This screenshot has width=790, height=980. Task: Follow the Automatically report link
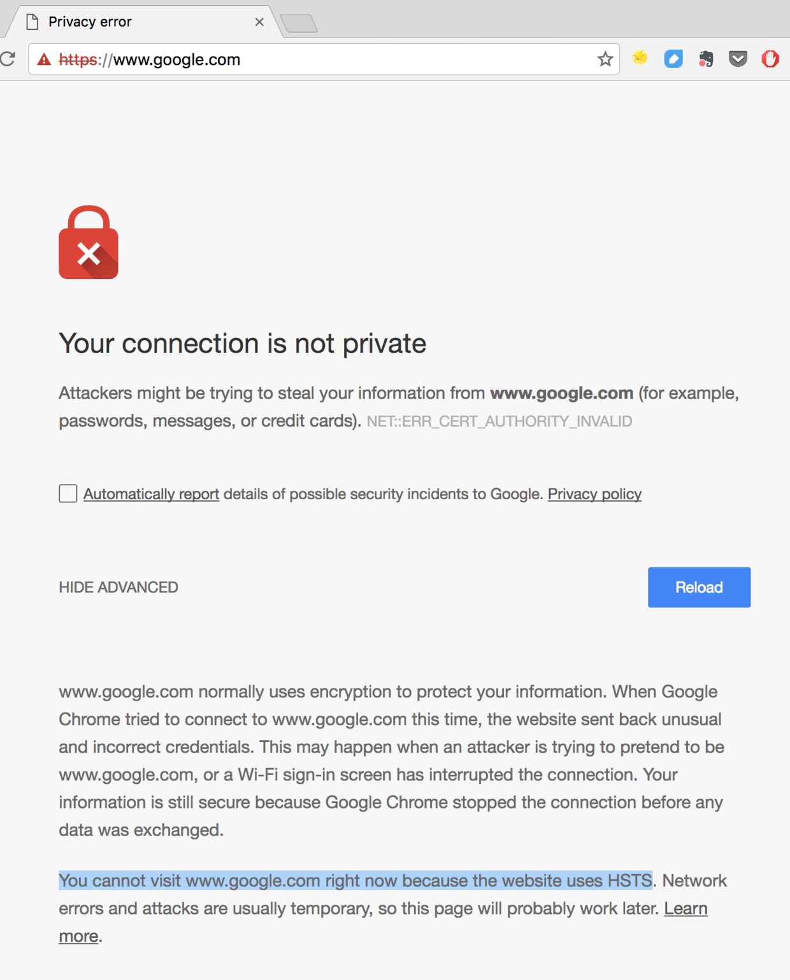[151, 494]
